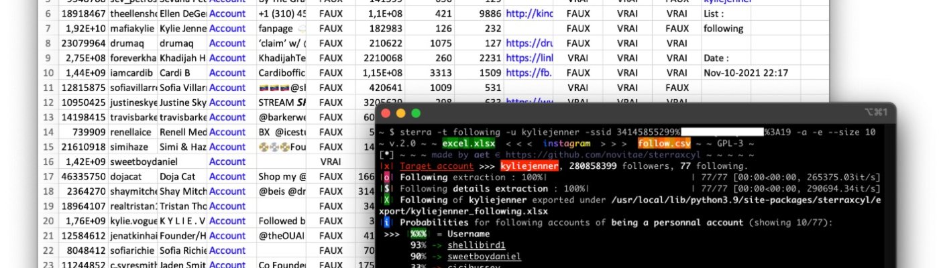Select row 16 header in the spreadsheet
The height and width of the screenshot is (268, 939).
tap(48, 161)
